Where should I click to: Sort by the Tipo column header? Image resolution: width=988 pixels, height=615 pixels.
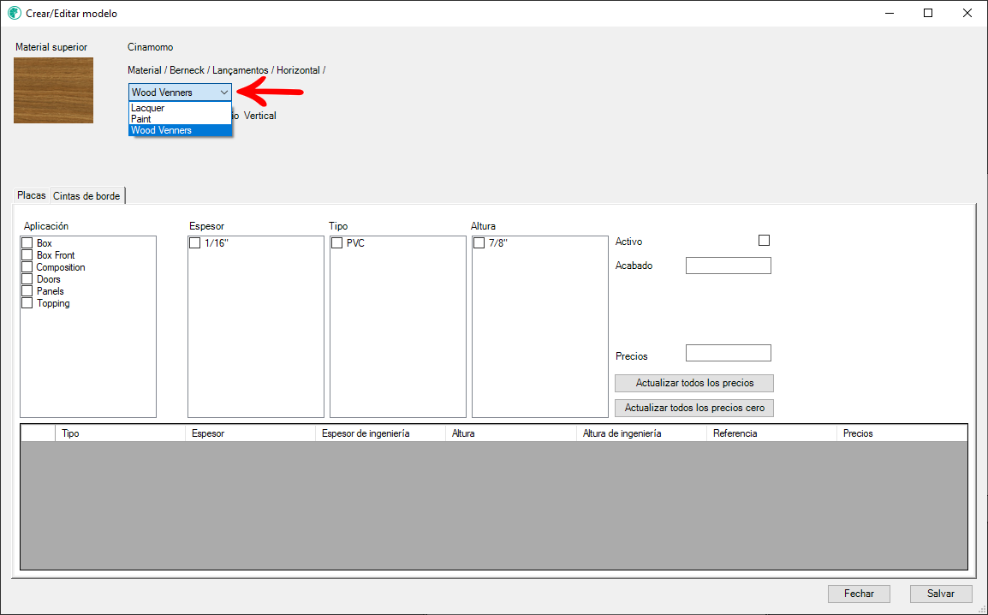tap(121, 433)
